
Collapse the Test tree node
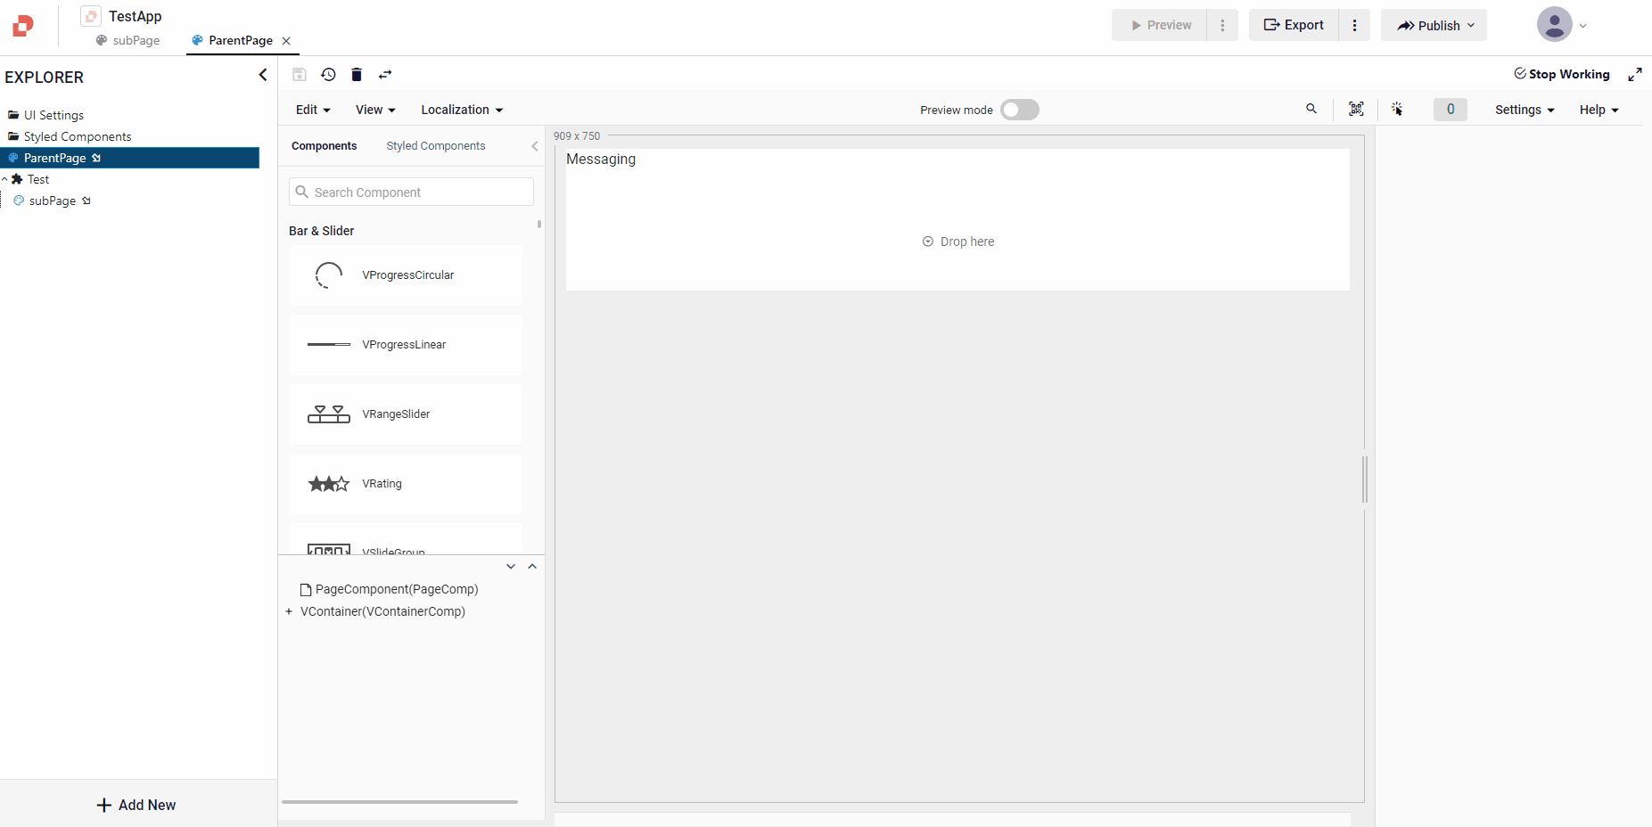coord(5,179)
